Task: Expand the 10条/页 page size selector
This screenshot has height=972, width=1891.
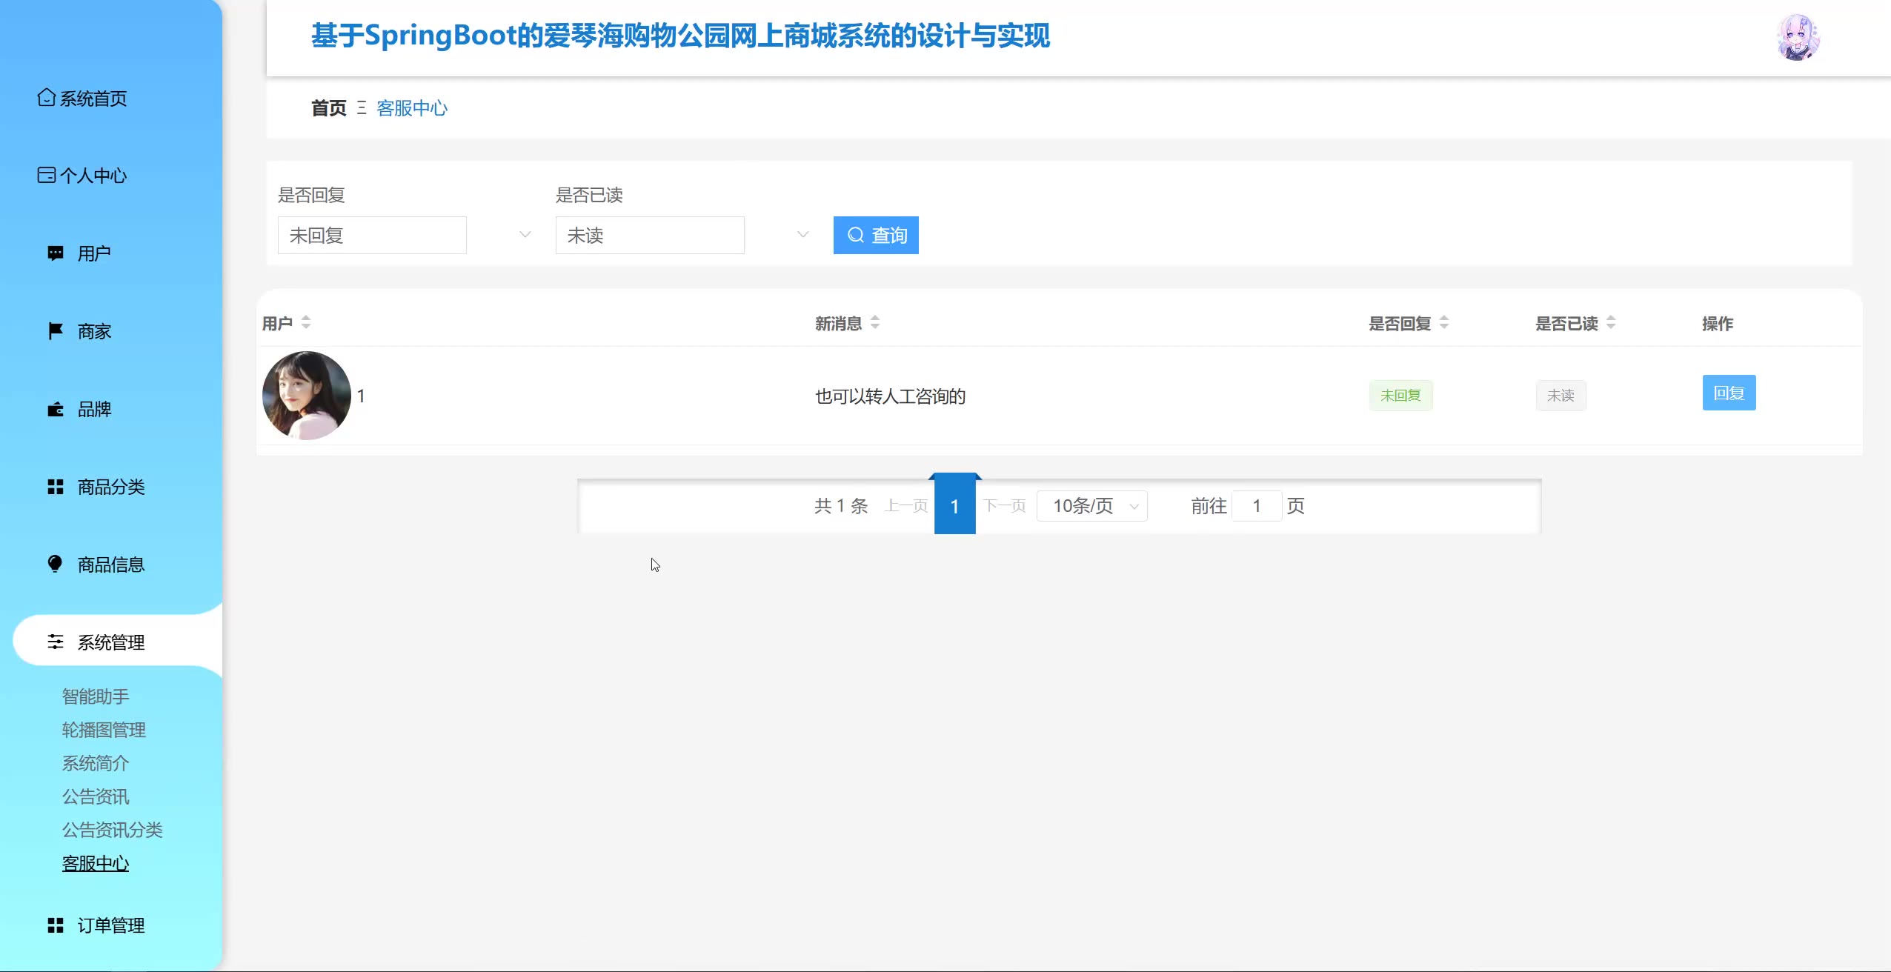Action: pos(1092,506)
